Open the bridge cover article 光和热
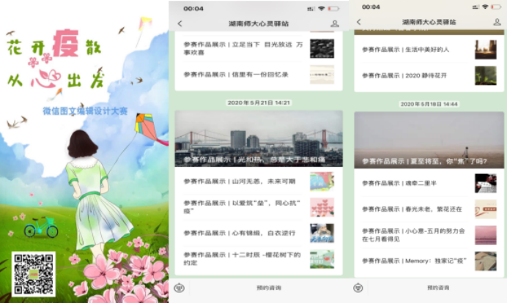The image size is (507, 303). (258, 139)
